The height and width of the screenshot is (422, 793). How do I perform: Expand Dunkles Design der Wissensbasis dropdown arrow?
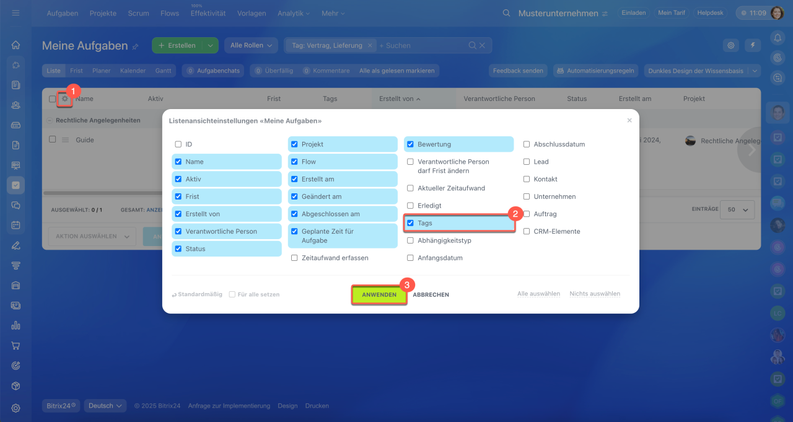[755, 71]
